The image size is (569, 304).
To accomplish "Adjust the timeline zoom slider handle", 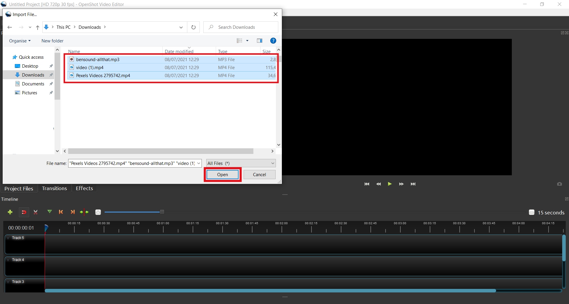I will tap(162, 212).
